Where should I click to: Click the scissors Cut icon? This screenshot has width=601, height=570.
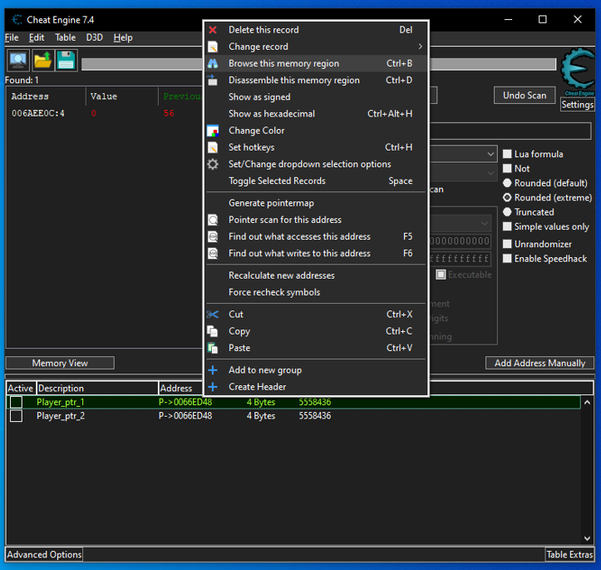(x=213, y=315)
